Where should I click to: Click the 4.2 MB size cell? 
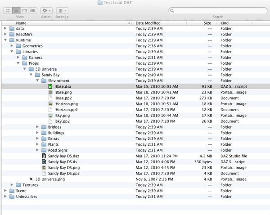tap(206, 156)
